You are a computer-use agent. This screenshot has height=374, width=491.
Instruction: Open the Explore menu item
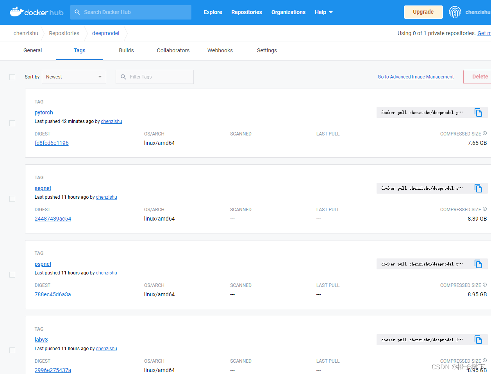coord(212,12)
